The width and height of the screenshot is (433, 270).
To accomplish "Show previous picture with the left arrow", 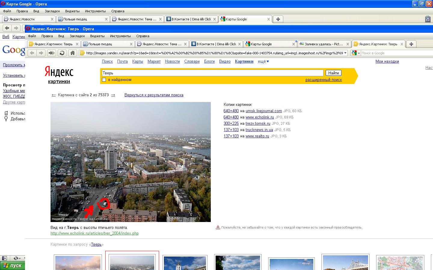I will point(54,95).
